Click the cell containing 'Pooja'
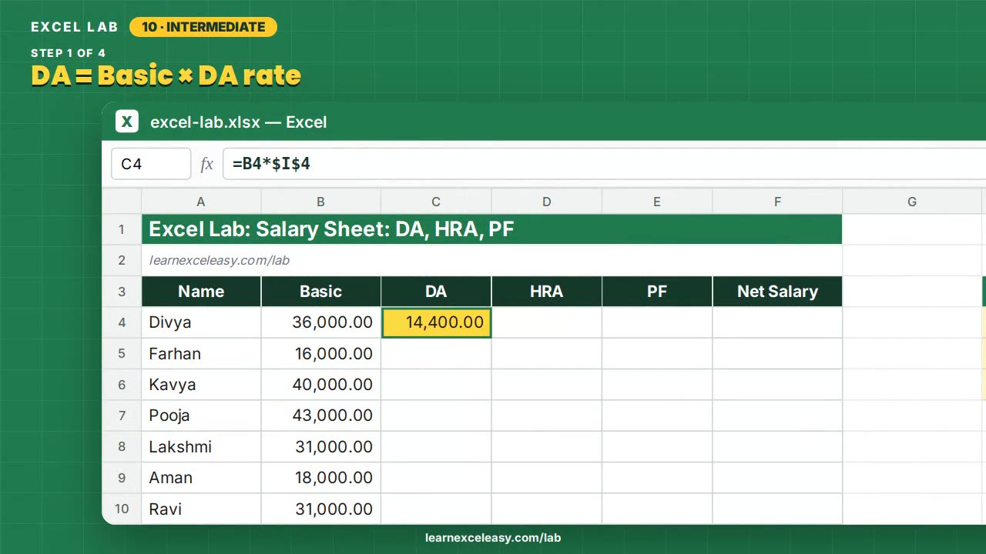The width and height of the screenshot is (986, 554). [x=201, y=415]
